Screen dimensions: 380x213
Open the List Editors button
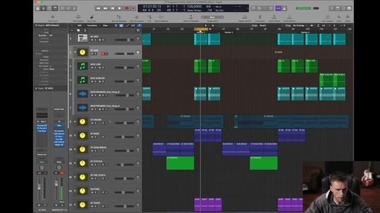click(x=331, y=8)
